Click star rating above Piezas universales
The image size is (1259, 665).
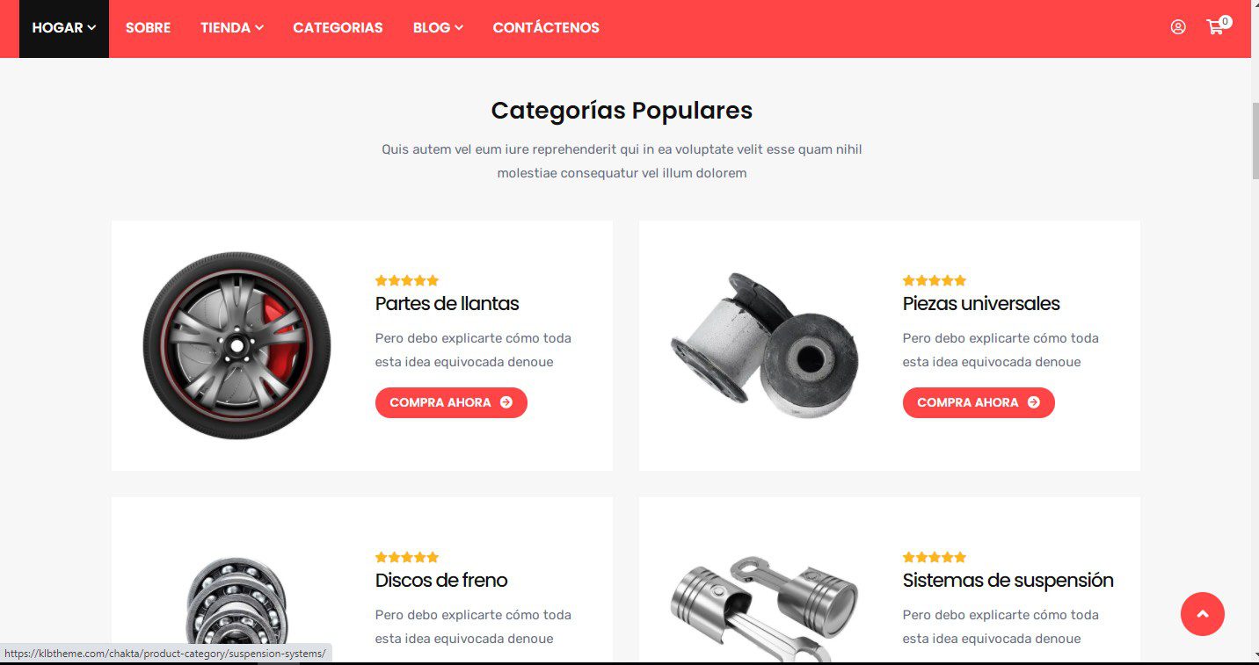[x=934, y=280]
